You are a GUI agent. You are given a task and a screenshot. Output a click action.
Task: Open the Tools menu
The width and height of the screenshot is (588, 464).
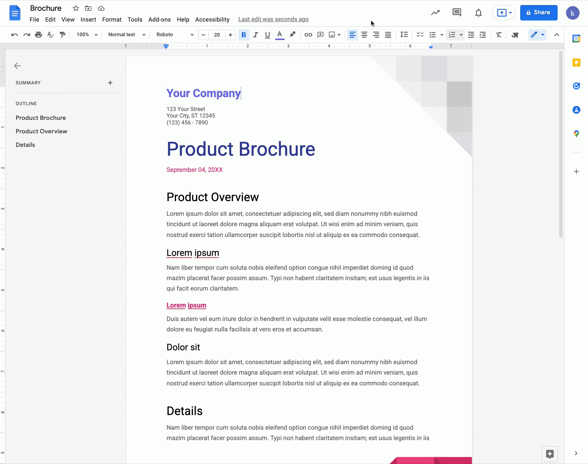[135, 19]
